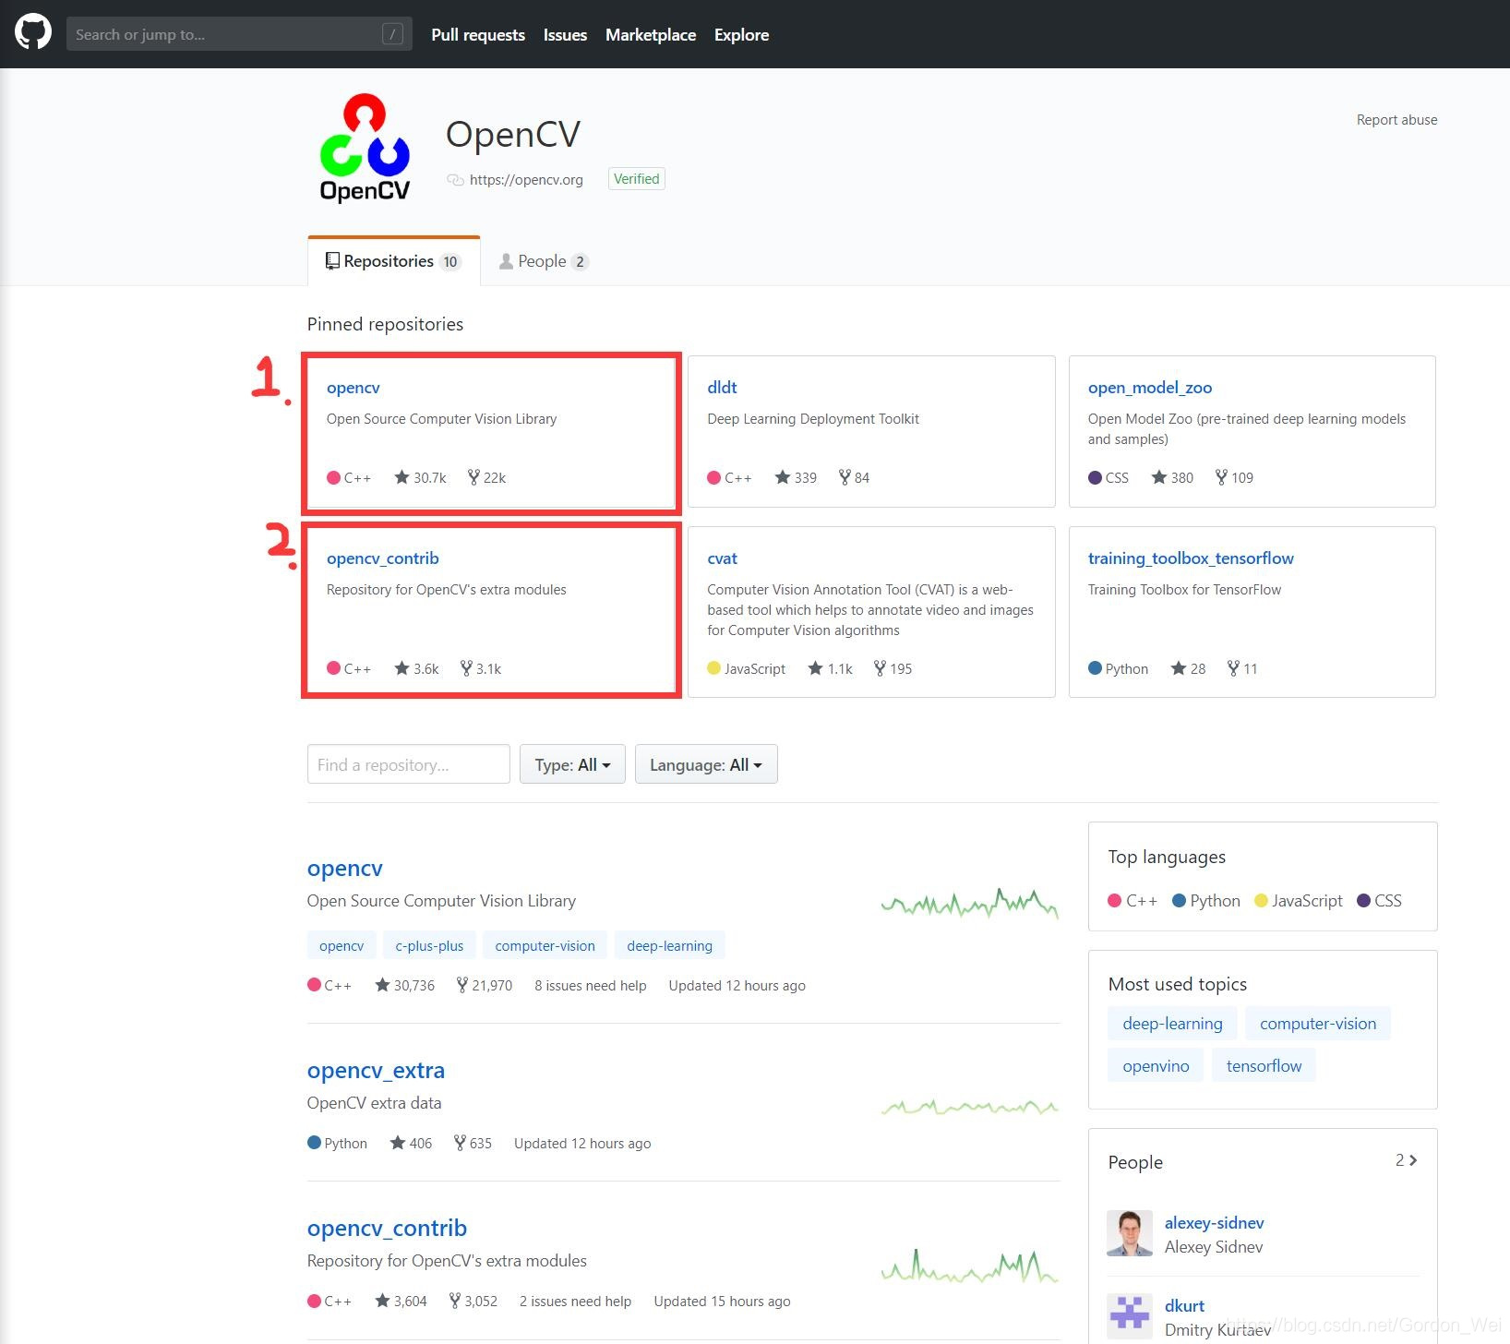Click the C++ language color dot on opencv
The height and width of the screenshot is (1344, 1510).
point(314,985)
